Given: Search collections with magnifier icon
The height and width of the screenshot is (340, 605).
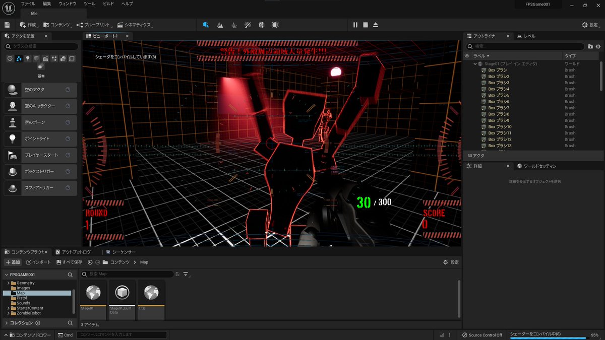Looking at the screenshot, I should point(70,323).
